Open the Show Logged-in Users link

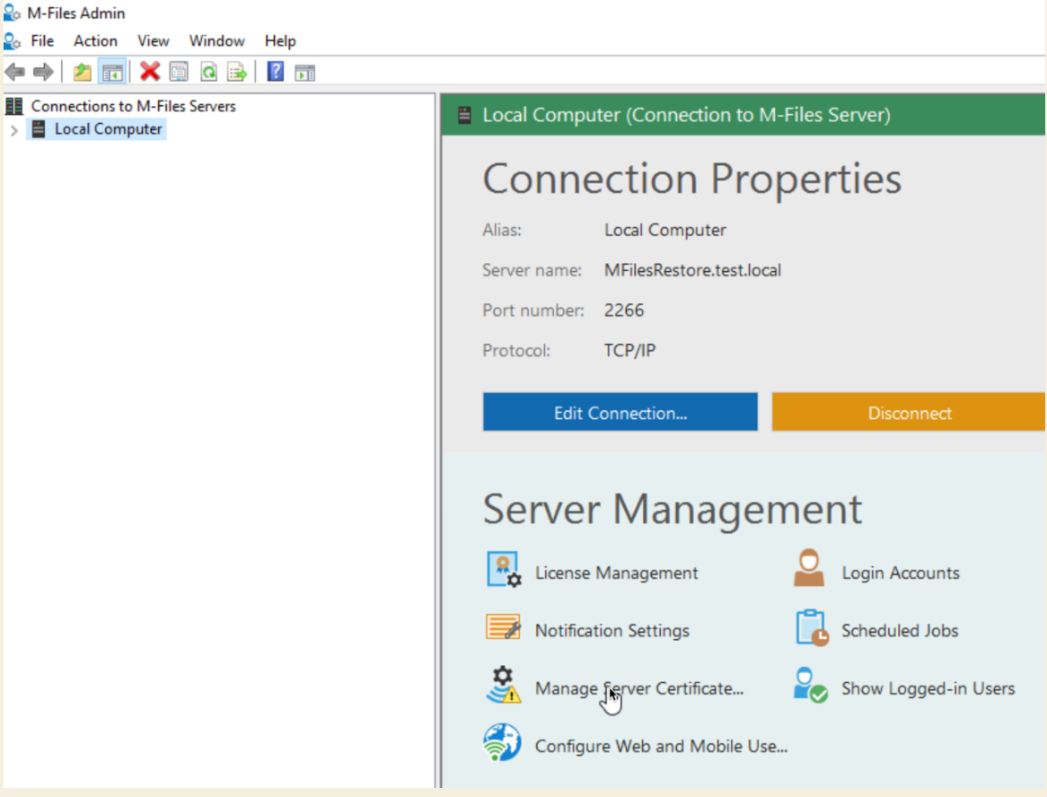click(x=928, y=688)
